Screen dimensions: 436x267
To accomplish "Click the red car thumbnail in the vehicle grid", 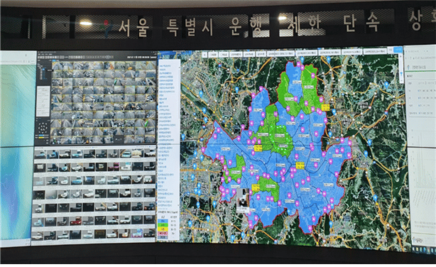I will coord(76,221).
